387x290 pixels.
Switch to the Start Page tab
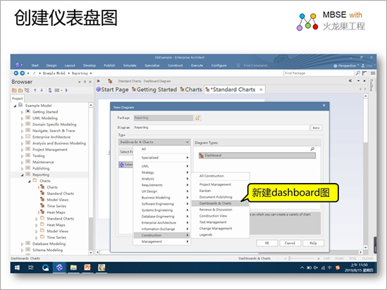click(113, 89)
